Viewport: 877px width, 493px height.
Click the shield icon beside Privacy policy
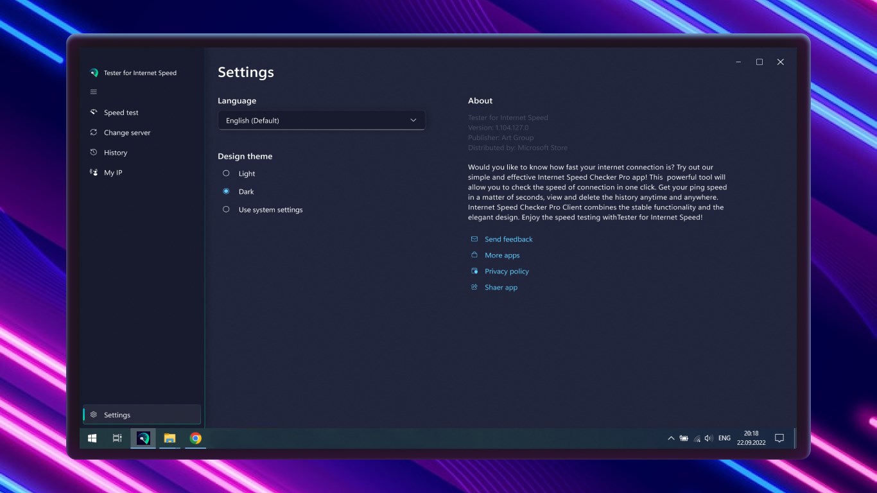click(474, 271)
